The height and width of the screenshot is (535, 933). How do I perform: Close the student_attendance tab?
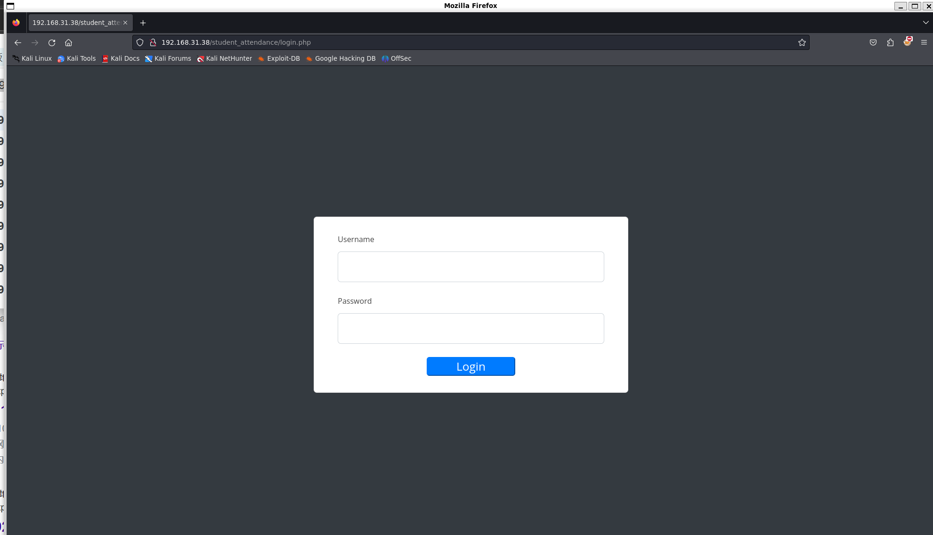tap(125, 23)
